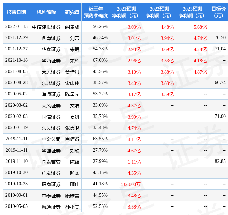The image size is (228, 215).
Task: Click institution 中信建投证券
Action: [x=46, y=27]
